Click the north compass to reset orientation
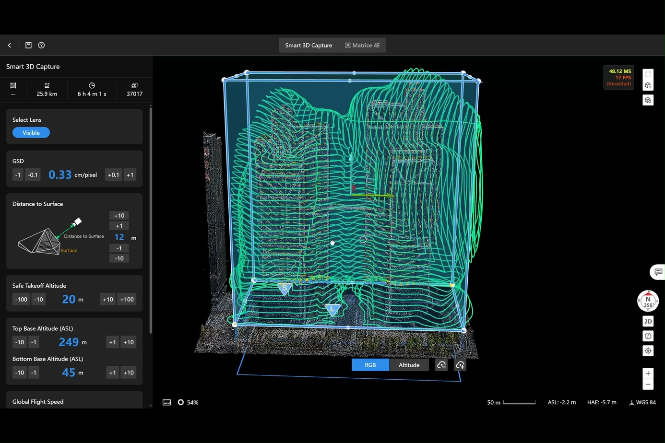The image size is (665, 443). tap(648, 301)
